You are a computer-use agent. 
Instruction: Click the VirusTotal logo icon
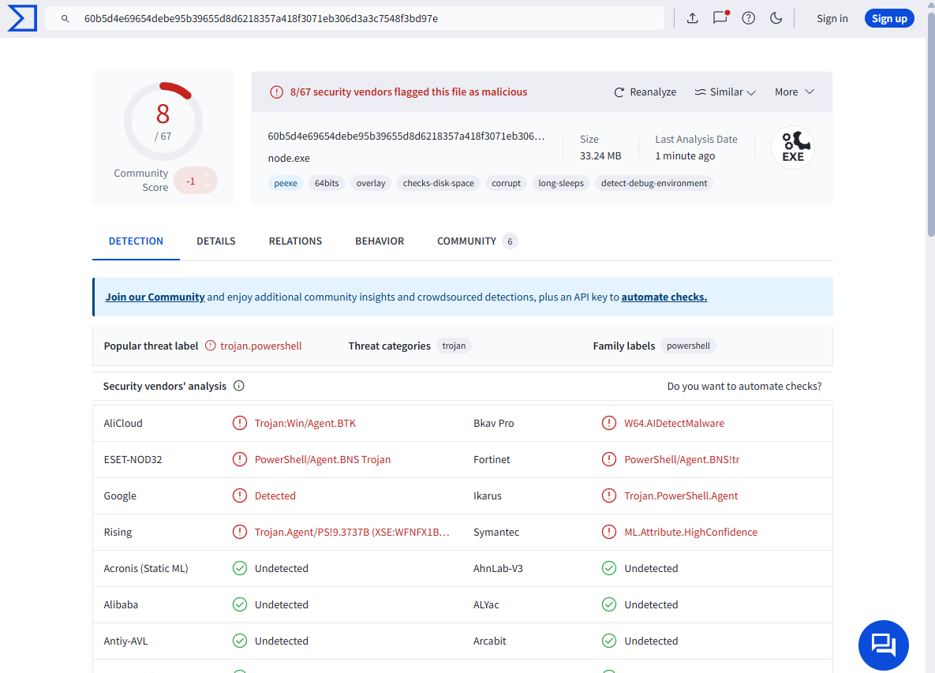point(22,18)
